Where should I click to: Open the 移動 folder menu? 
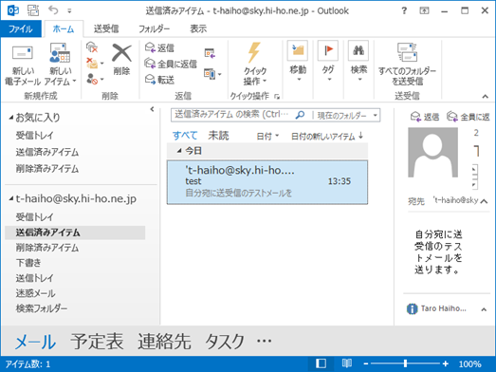click(298, 61)
